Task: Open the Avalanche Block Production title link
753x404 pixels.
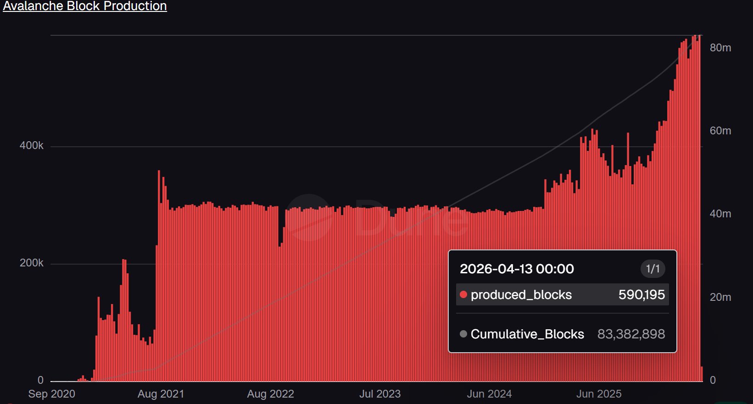Action: (85, 6)
